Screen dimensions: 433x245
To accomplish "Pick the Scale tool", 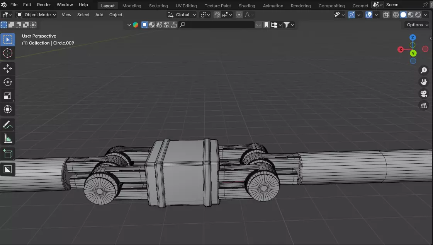I will click(7, 96).
